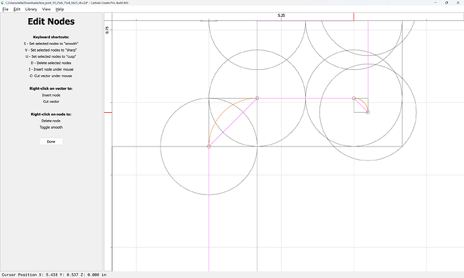This screenshot has height=278, width=464.
Task: Open the File menu
Action: tap(5, 9)
